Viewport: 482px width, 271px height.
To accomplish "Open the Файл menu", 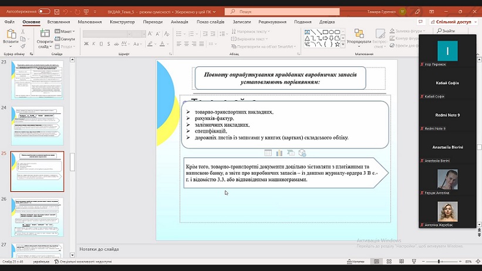I will click(9, 22).
